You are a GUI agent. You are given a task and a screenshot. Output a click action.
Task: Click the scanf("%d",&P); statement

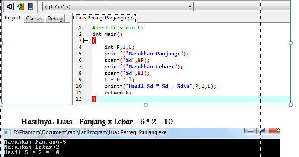pos(127,60)
